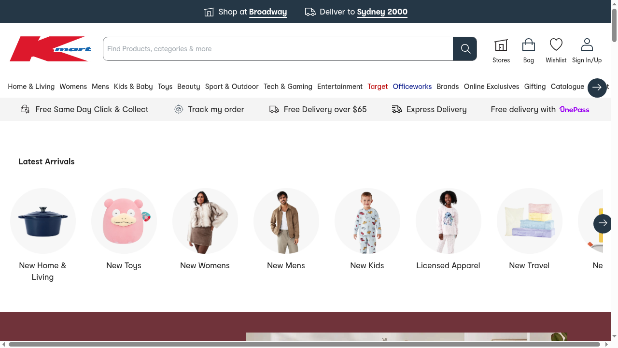This screenshot has width=618, height=348.
Task: Open New Toys plush thumbnail
Action: pyautogui.click(x=124, y=221)
